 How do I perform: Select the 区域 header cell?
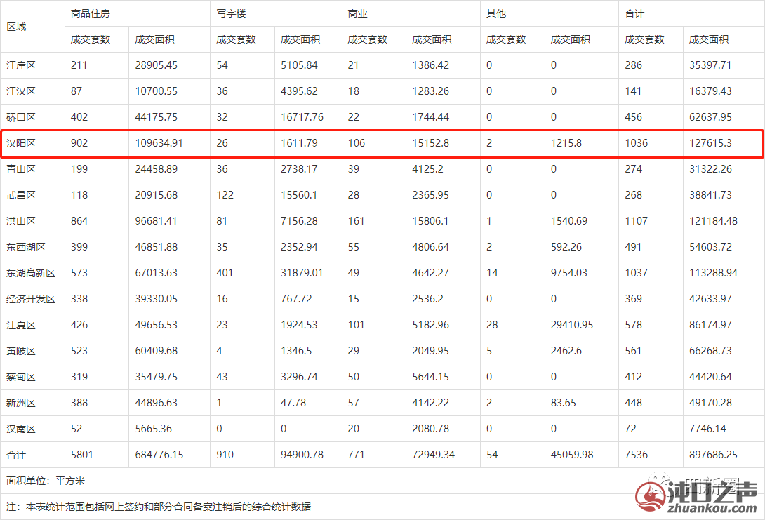pos(17,27)
